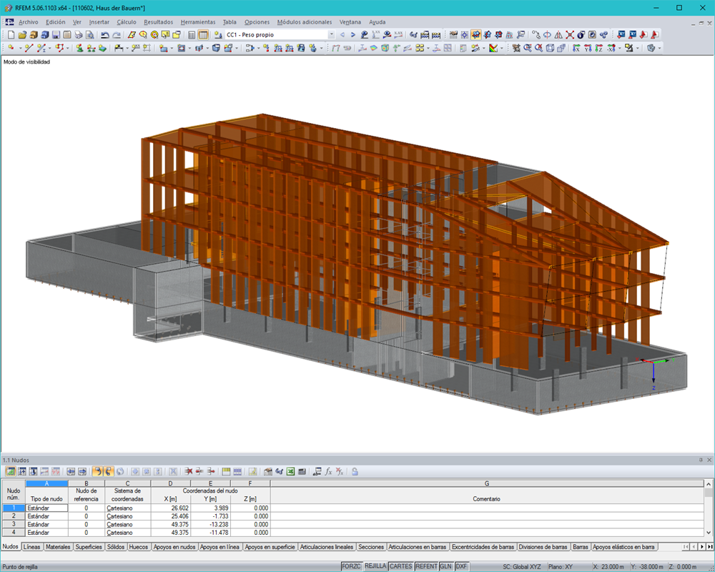Undo the last action with the Undo icon
Image resolution: width=715 pixels, height=572 pixels.
pyautogui.click(x=105, y=34)
